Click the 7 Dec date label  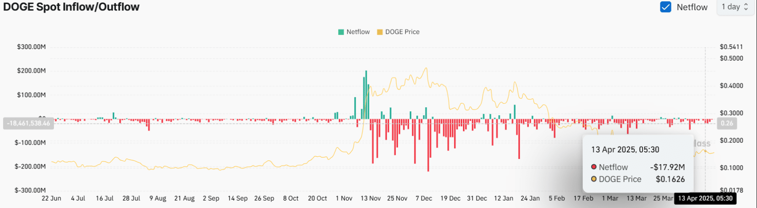coord(424,198)
